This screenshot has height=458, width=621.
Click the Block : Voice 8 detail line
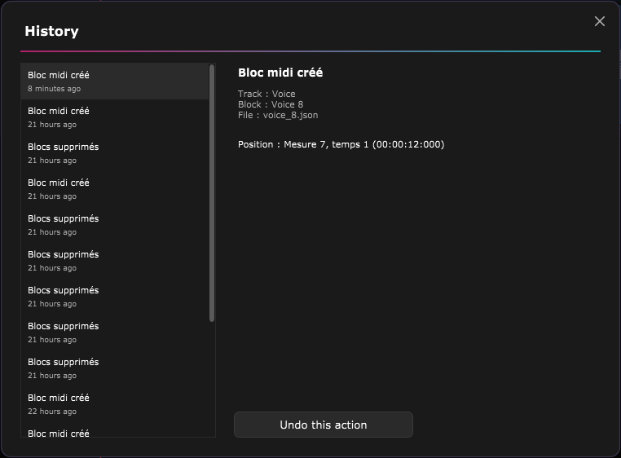[271, 104]
